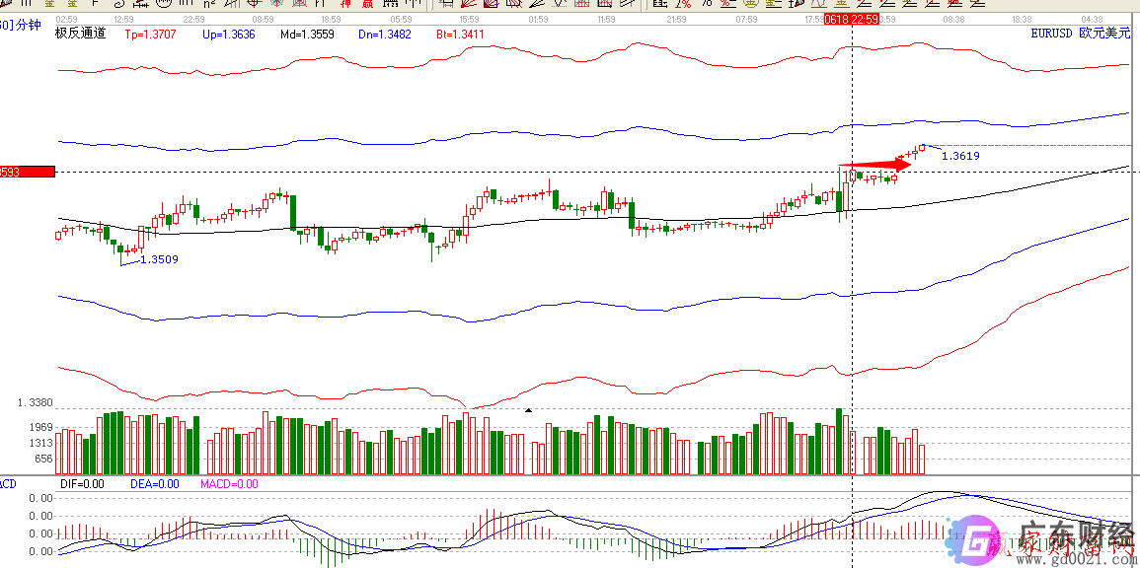Viewport: 1140px width, 568px height.
Task: Click the Up=1.3636 channel value
Action: click(228, 35)
